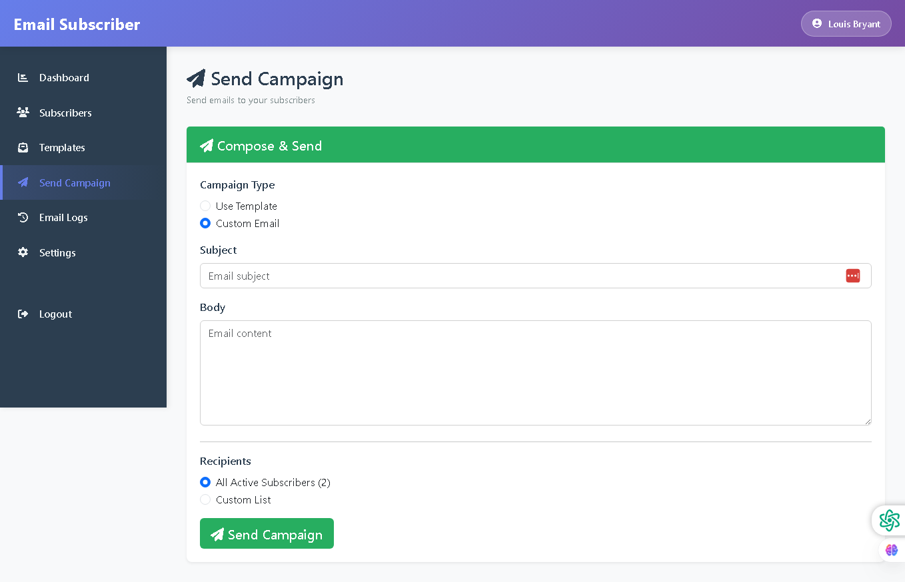Click the user avatar icon beside Louis Bryant
The height and width of the screenshot is (582, 905).
click(816, 23)
